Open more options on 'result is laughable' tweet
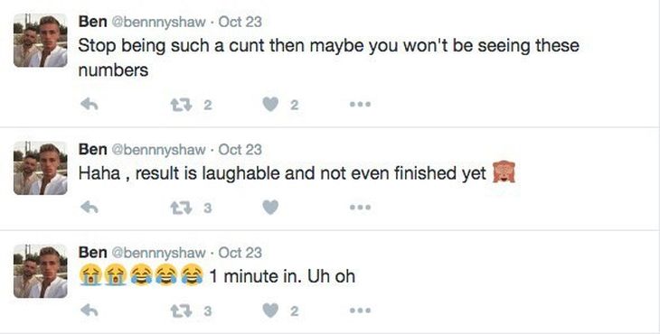This screenshot has height=334, width=660. [361, 207]
